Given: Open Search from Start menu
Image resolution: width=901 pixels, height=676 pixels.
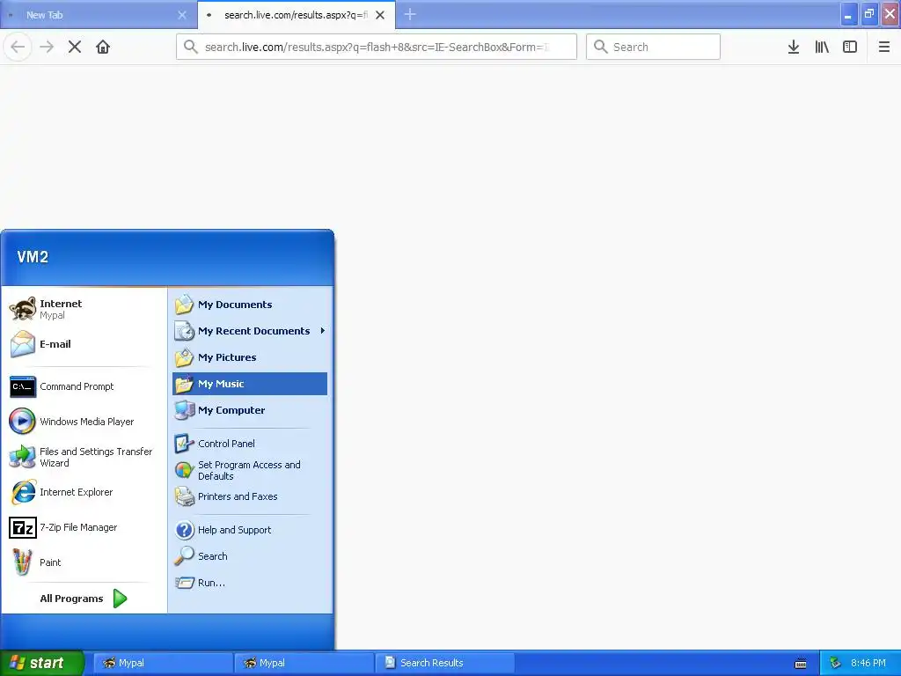Looking at the screenshot, I should [250, 556].
